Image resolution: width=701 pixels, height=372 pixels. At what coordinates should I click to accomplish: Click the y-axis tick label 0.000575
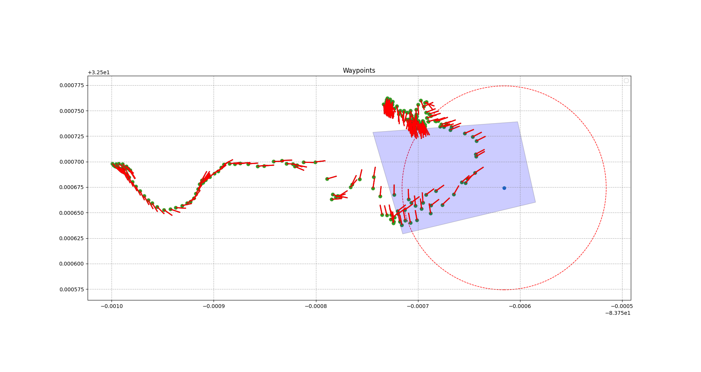tap(72, 290)
